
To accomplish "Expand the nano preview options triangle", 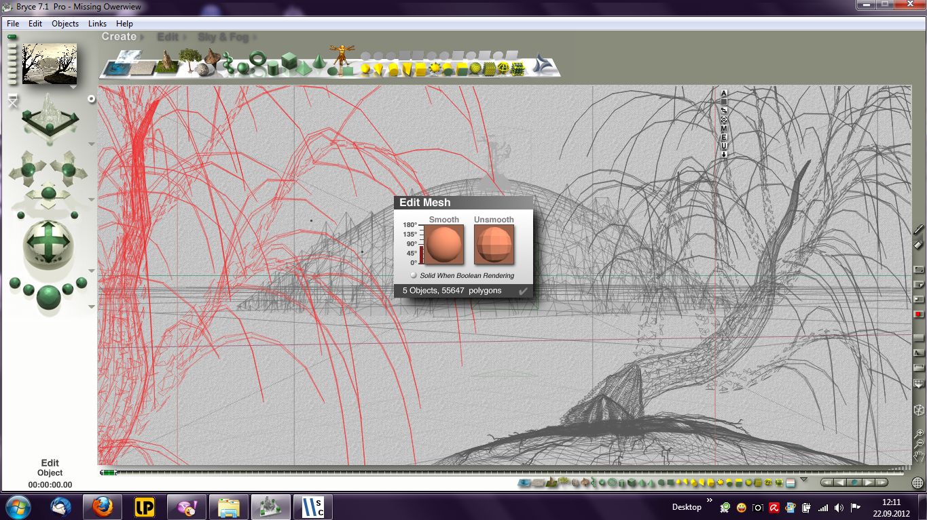I will [72, 87].
